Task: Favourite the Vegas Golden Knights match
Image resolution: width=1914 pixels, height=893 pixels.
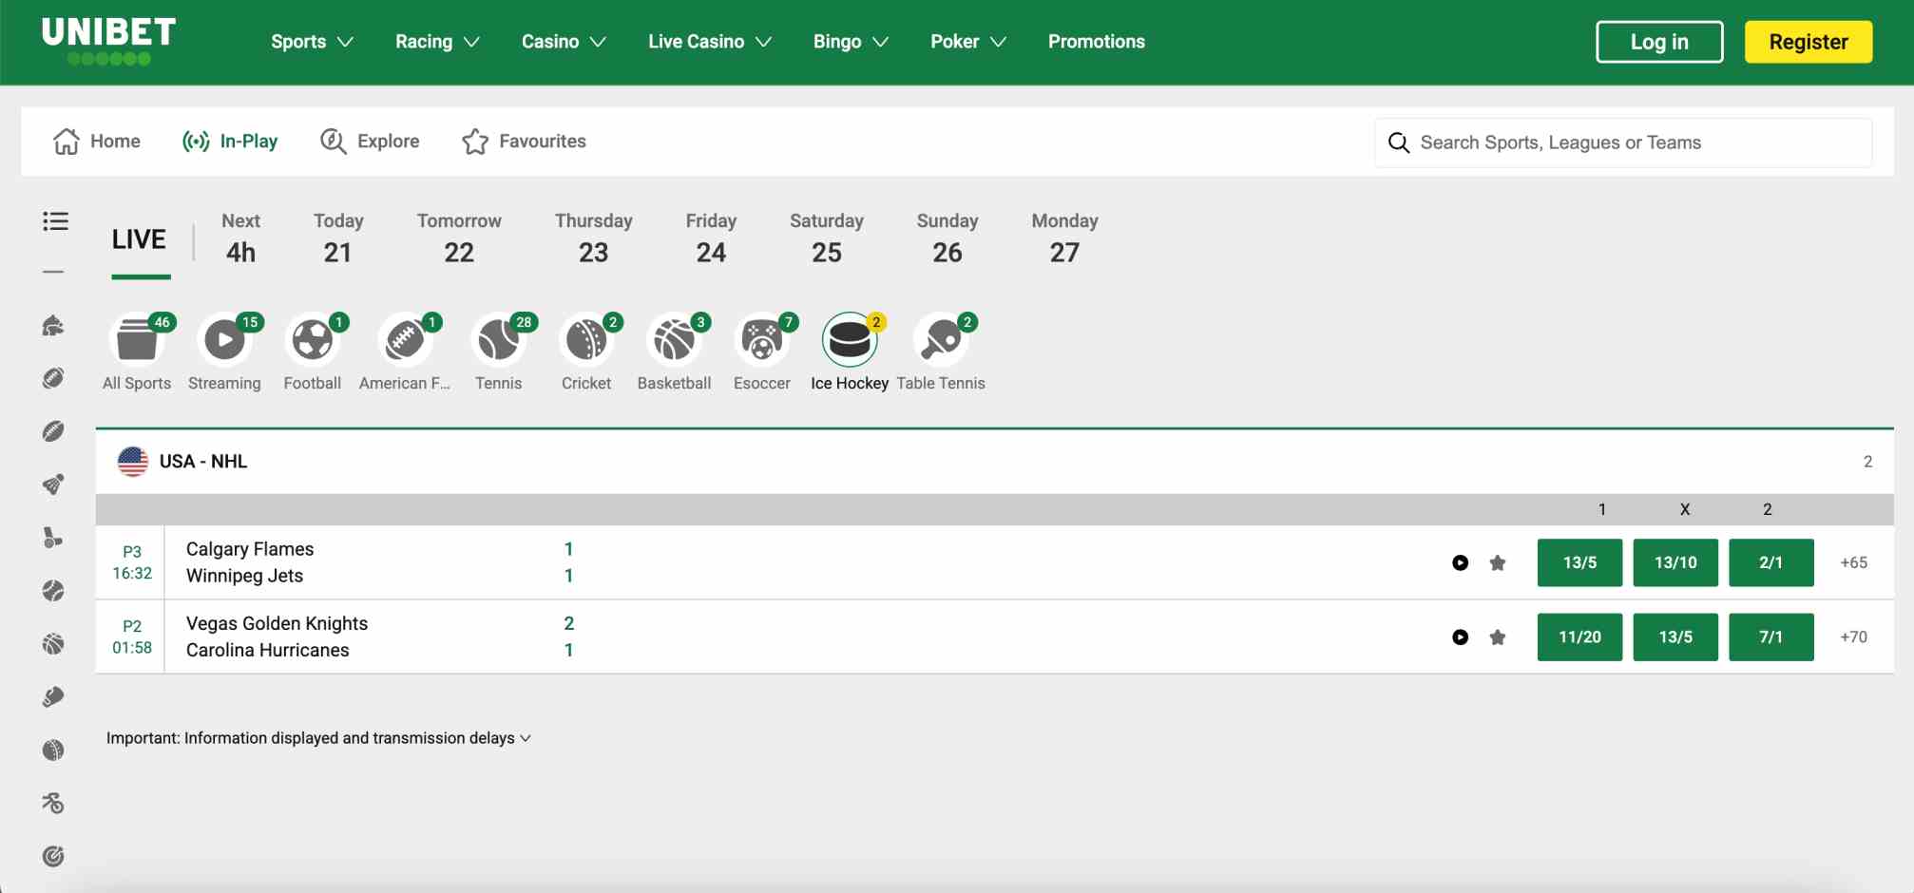Action: [1497, 637]
